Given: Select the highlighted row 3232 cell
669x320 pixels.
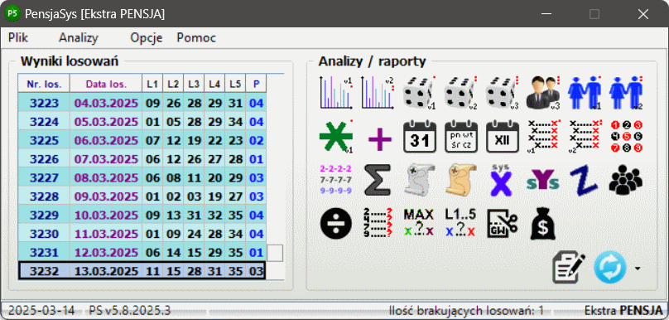Looking at the screenshot, I should [44, 271].
